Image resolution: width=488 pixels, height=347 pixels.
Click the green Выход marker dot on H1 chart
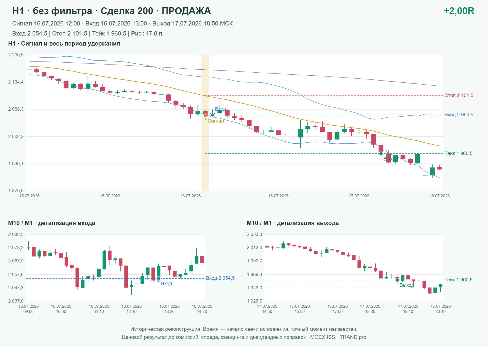point(381,154)
